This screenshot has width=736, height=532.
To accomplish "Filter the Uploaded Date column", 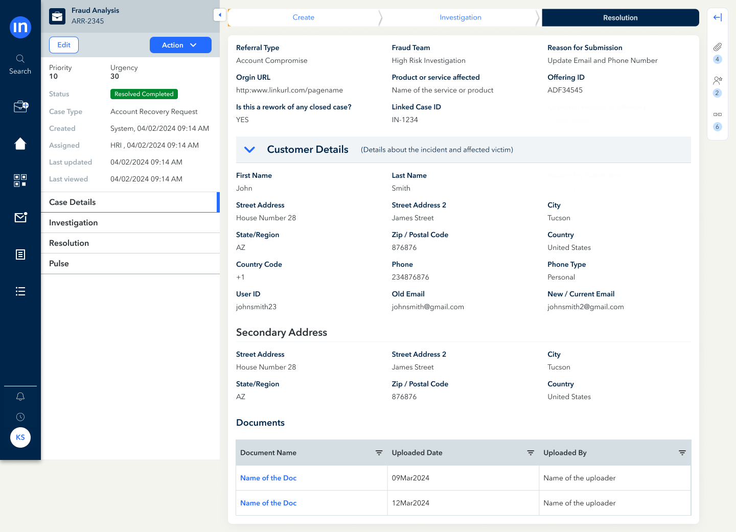I will click(x=531, y=453).
